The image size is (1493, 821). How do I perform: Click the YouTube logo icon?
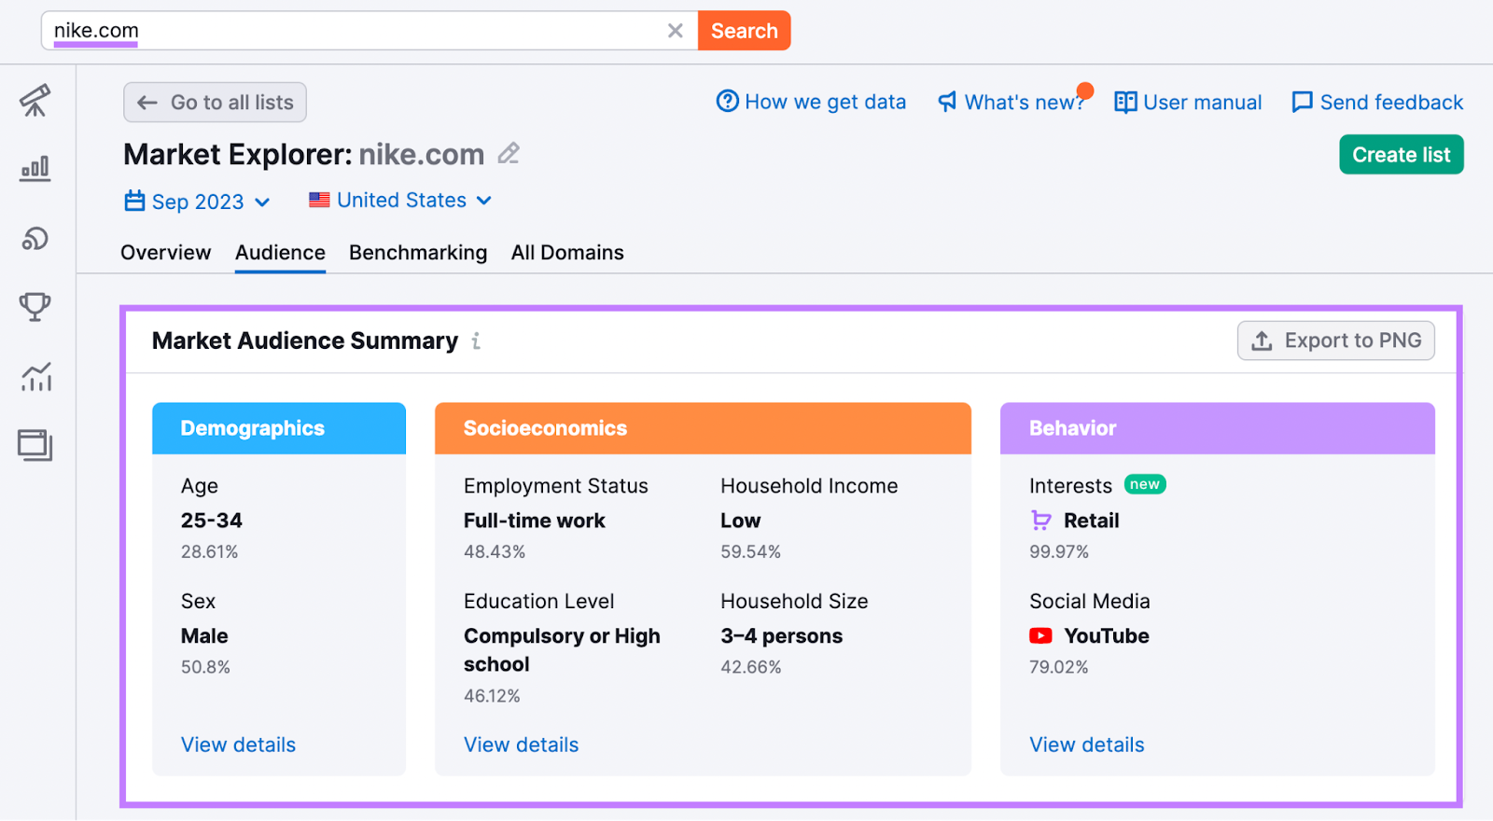1040,635
